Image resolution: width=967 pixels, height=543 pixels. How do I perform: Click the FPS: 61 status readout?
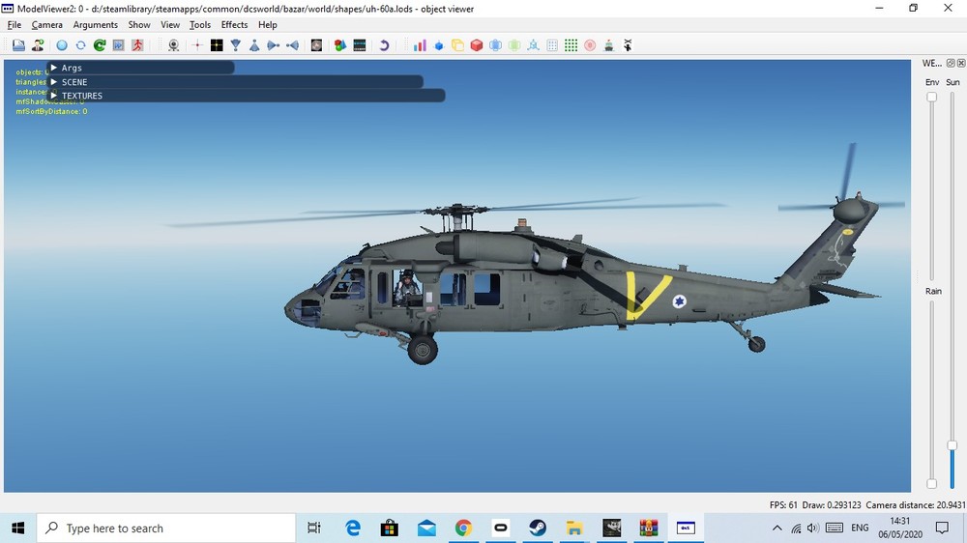click(783, 504)
